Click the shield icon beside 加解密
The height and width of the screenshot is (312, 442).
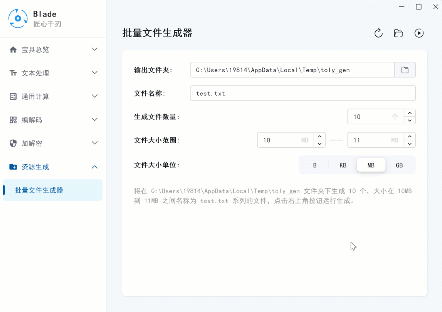click(13, 143)
